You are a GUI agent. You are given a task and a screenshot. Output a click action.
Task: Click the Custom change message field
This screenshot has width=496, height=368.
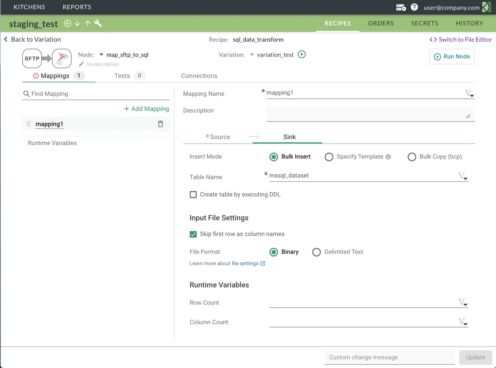tap(389, 357)
